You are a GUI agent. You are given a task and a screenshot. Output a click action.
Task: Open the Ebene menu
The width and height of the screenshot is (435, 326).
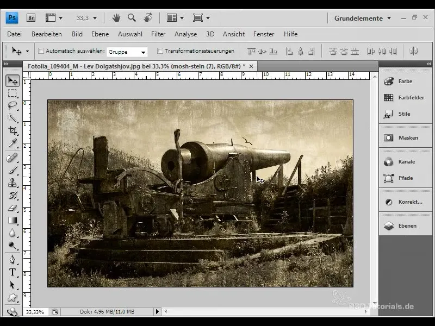[x=100, y=34]
